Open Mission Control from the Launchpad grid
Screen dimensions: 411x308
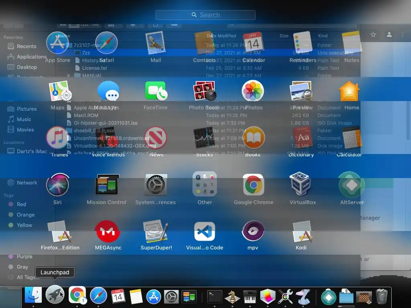107,184
